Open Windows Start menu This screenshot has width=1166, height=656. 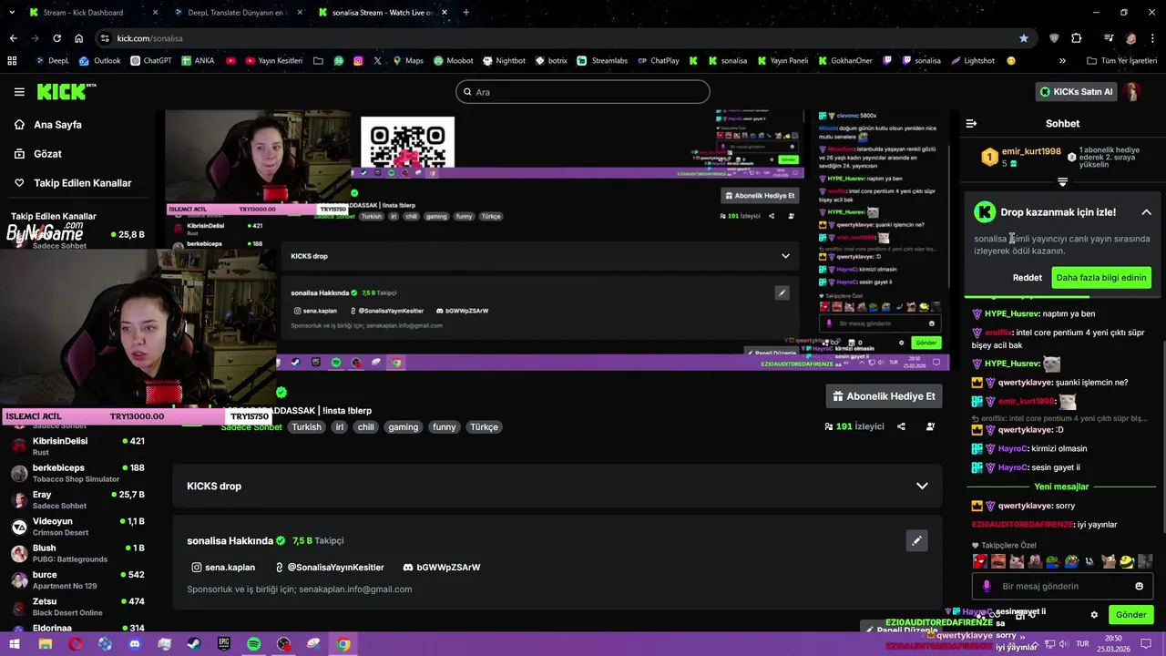[x=15, y=644]
